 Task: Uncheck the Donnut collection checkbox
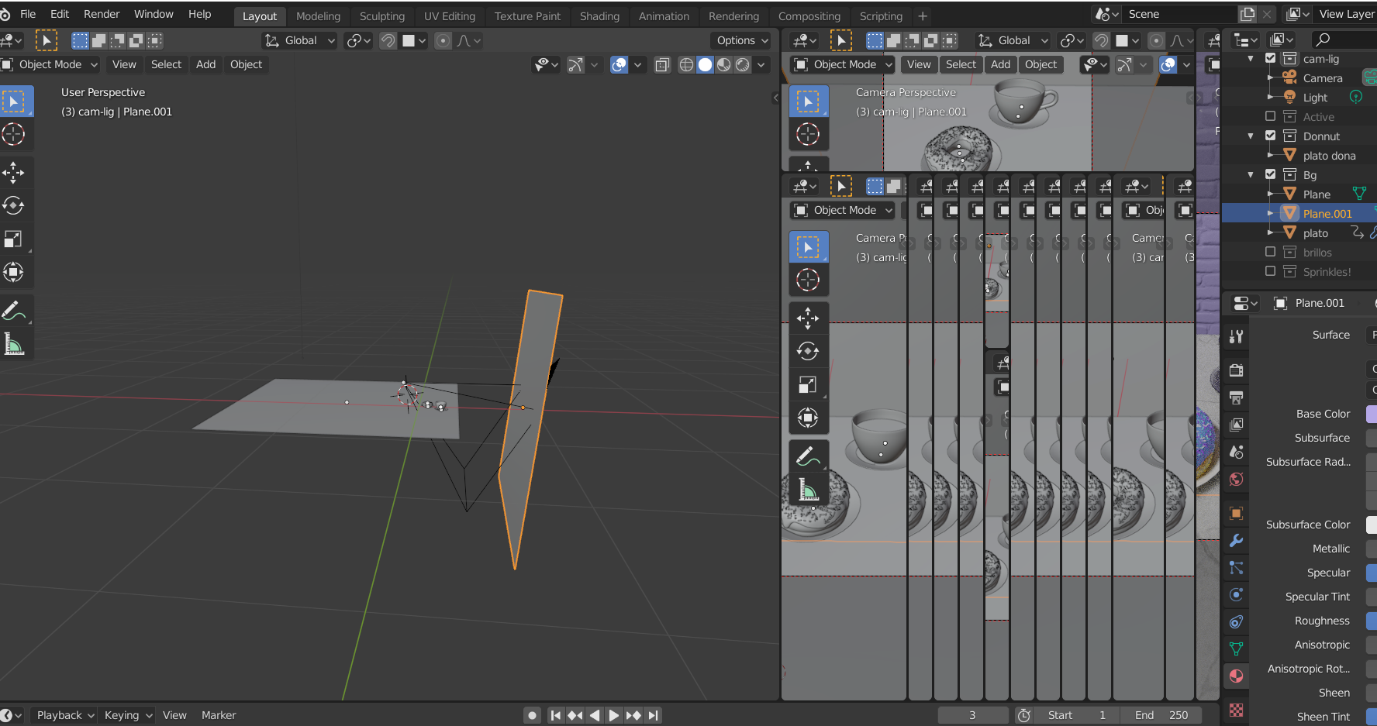tap(1270, 136)
